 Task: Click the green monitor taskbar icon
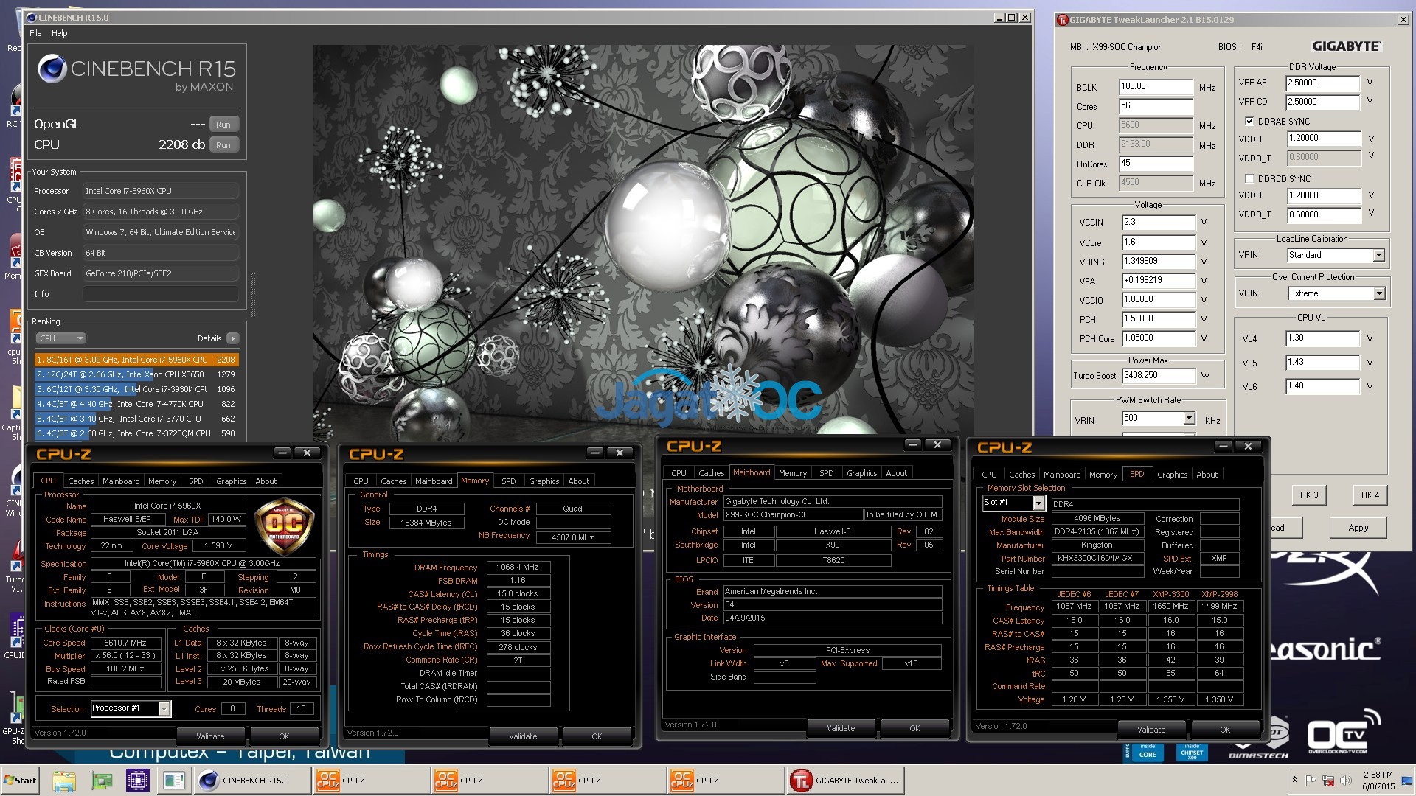click(x=101, y=781)
